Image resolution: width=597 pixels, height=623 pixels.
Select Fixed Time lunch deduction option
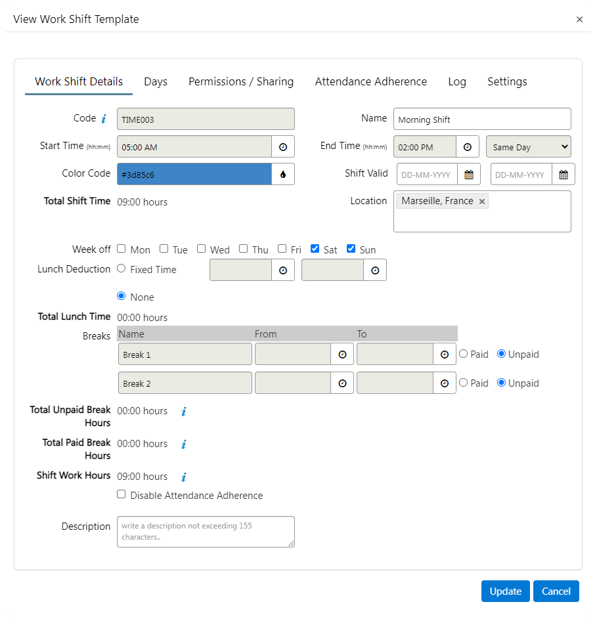pyautogui.click(x=122, y=269)
